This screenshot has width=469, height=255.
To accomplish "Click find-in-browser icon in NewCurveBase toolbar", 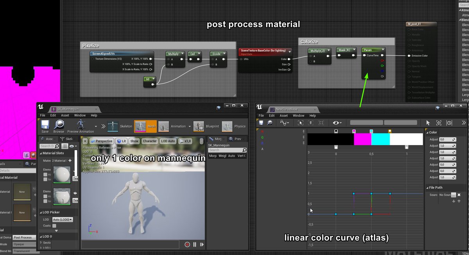I will click(x=270, y=122).
